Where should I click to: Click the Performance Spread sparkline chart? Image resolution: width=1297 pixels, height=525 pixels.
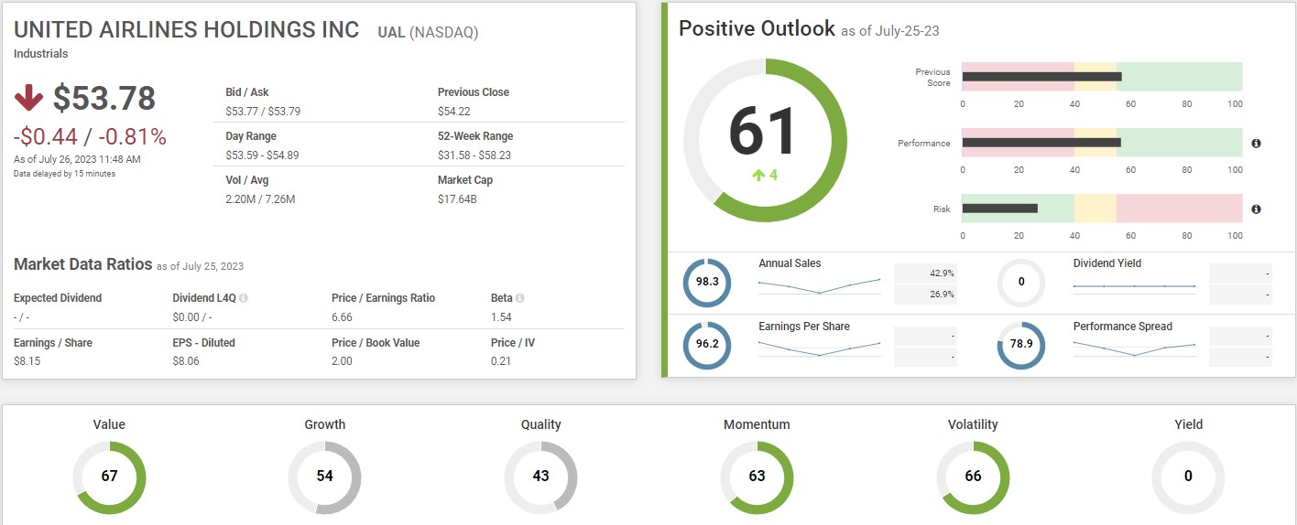[x=1135, y=348]
